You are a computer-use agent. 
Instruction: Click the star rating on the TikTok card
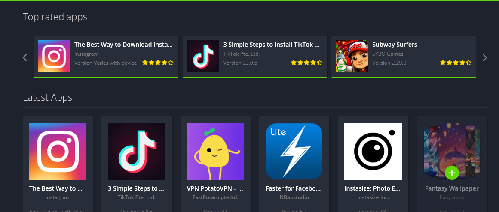pyautogui.click(x=306, y=63)
